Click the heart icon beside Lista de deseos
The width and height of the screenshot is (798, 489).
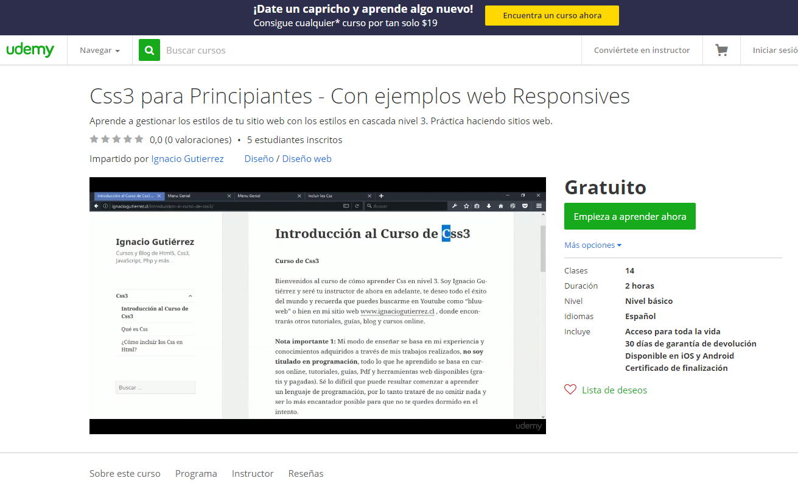click(570, 390)
